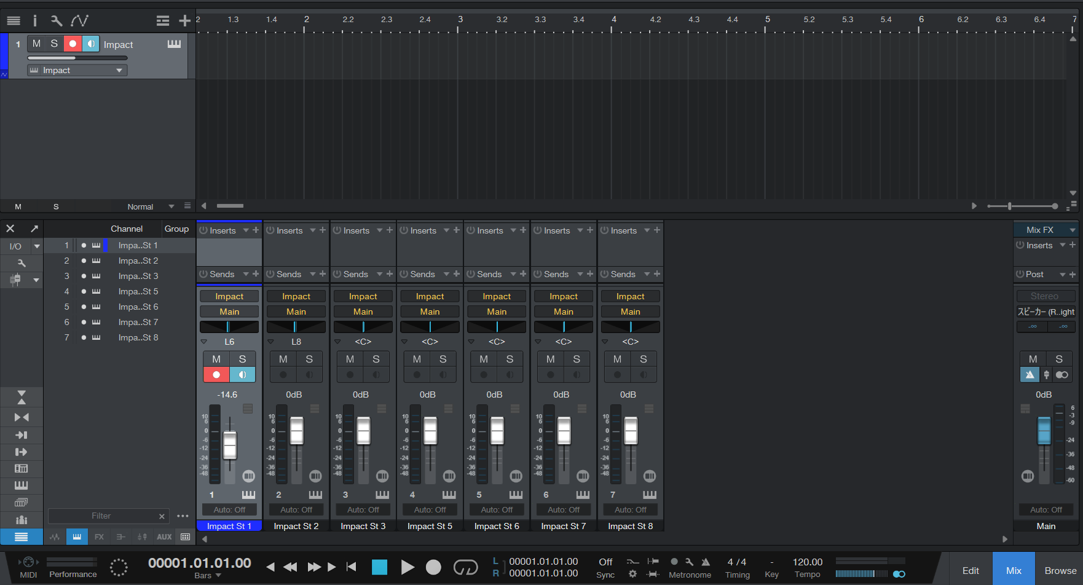Screen dimensions: 1083x585
Task: Detach the mixer console window
Action: tap(34, 229)
